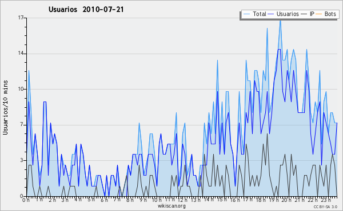Click the y-axis value 7
The height and width of the screenshot is (211, 343).
click(22, 125)
